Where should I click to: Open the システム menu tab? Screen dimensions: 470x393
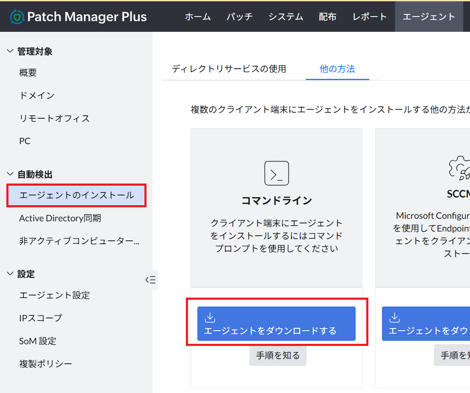[x=286, y=17]
